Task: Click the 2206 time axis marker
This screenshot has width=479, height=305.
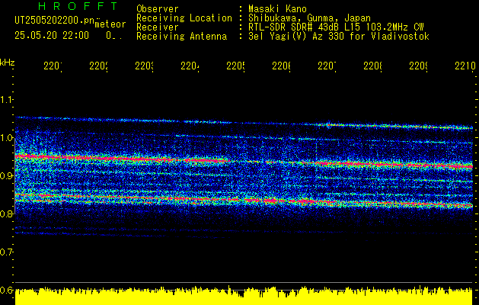Action: [281, 66]
